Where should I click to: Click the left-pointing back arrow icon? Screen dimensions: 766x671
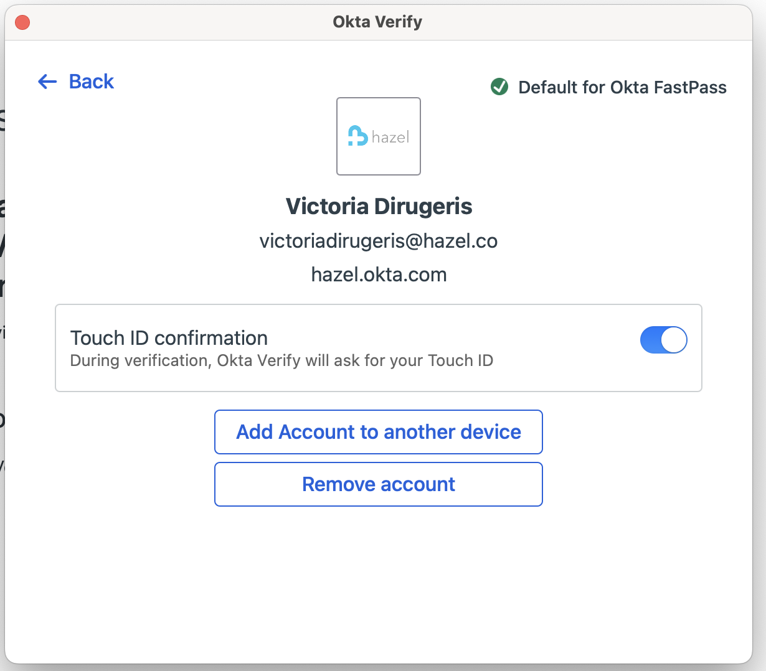click(x=47, y=82)
